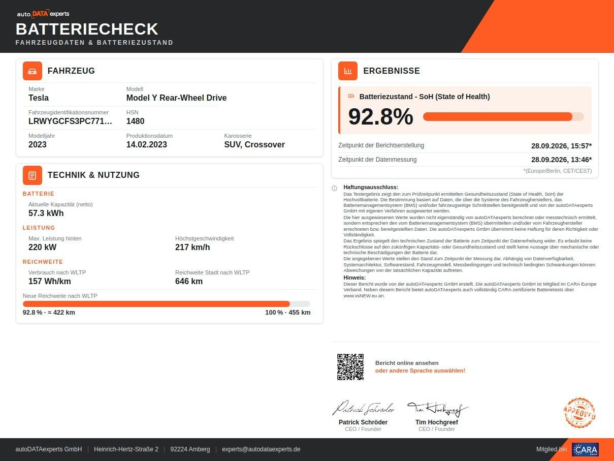Viewport: 614px width, 461px height.
Task: Click the footer text '92224 Amberg'
Action: 190,449
